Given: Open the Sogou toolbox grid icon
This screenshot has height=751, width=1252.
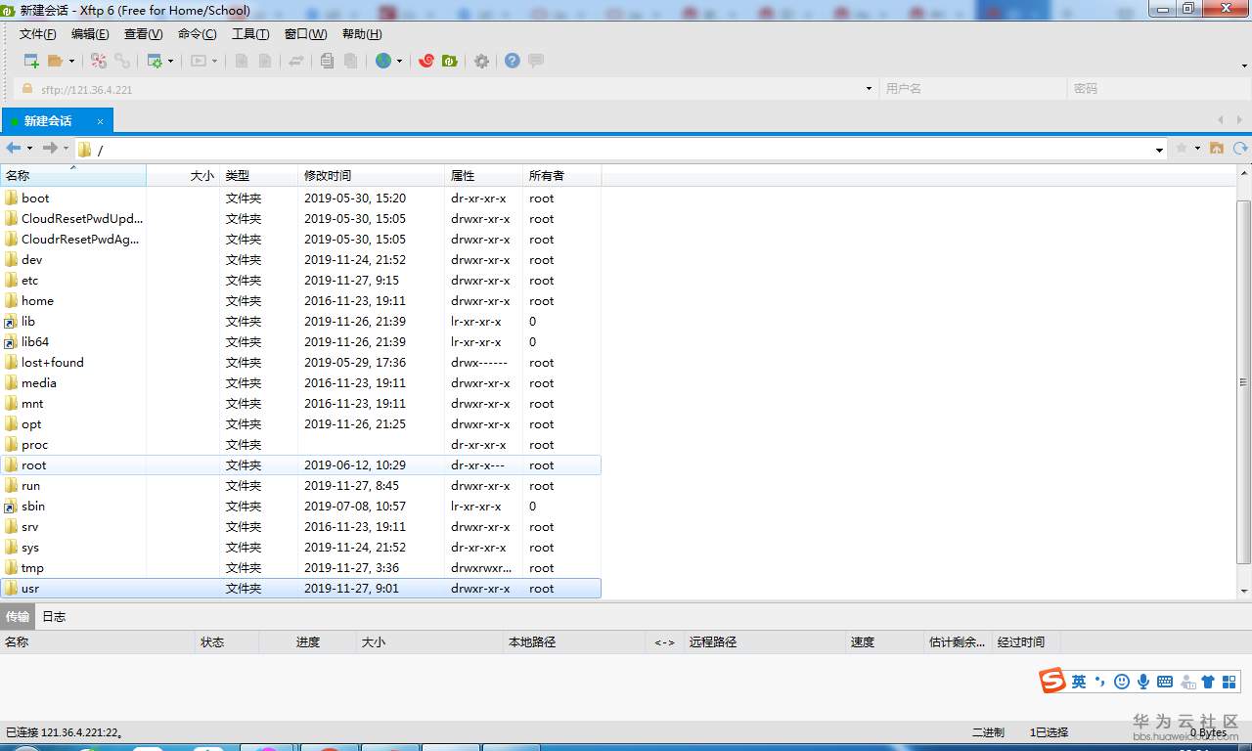Looking at the screenshot, I should point(1230,682).
